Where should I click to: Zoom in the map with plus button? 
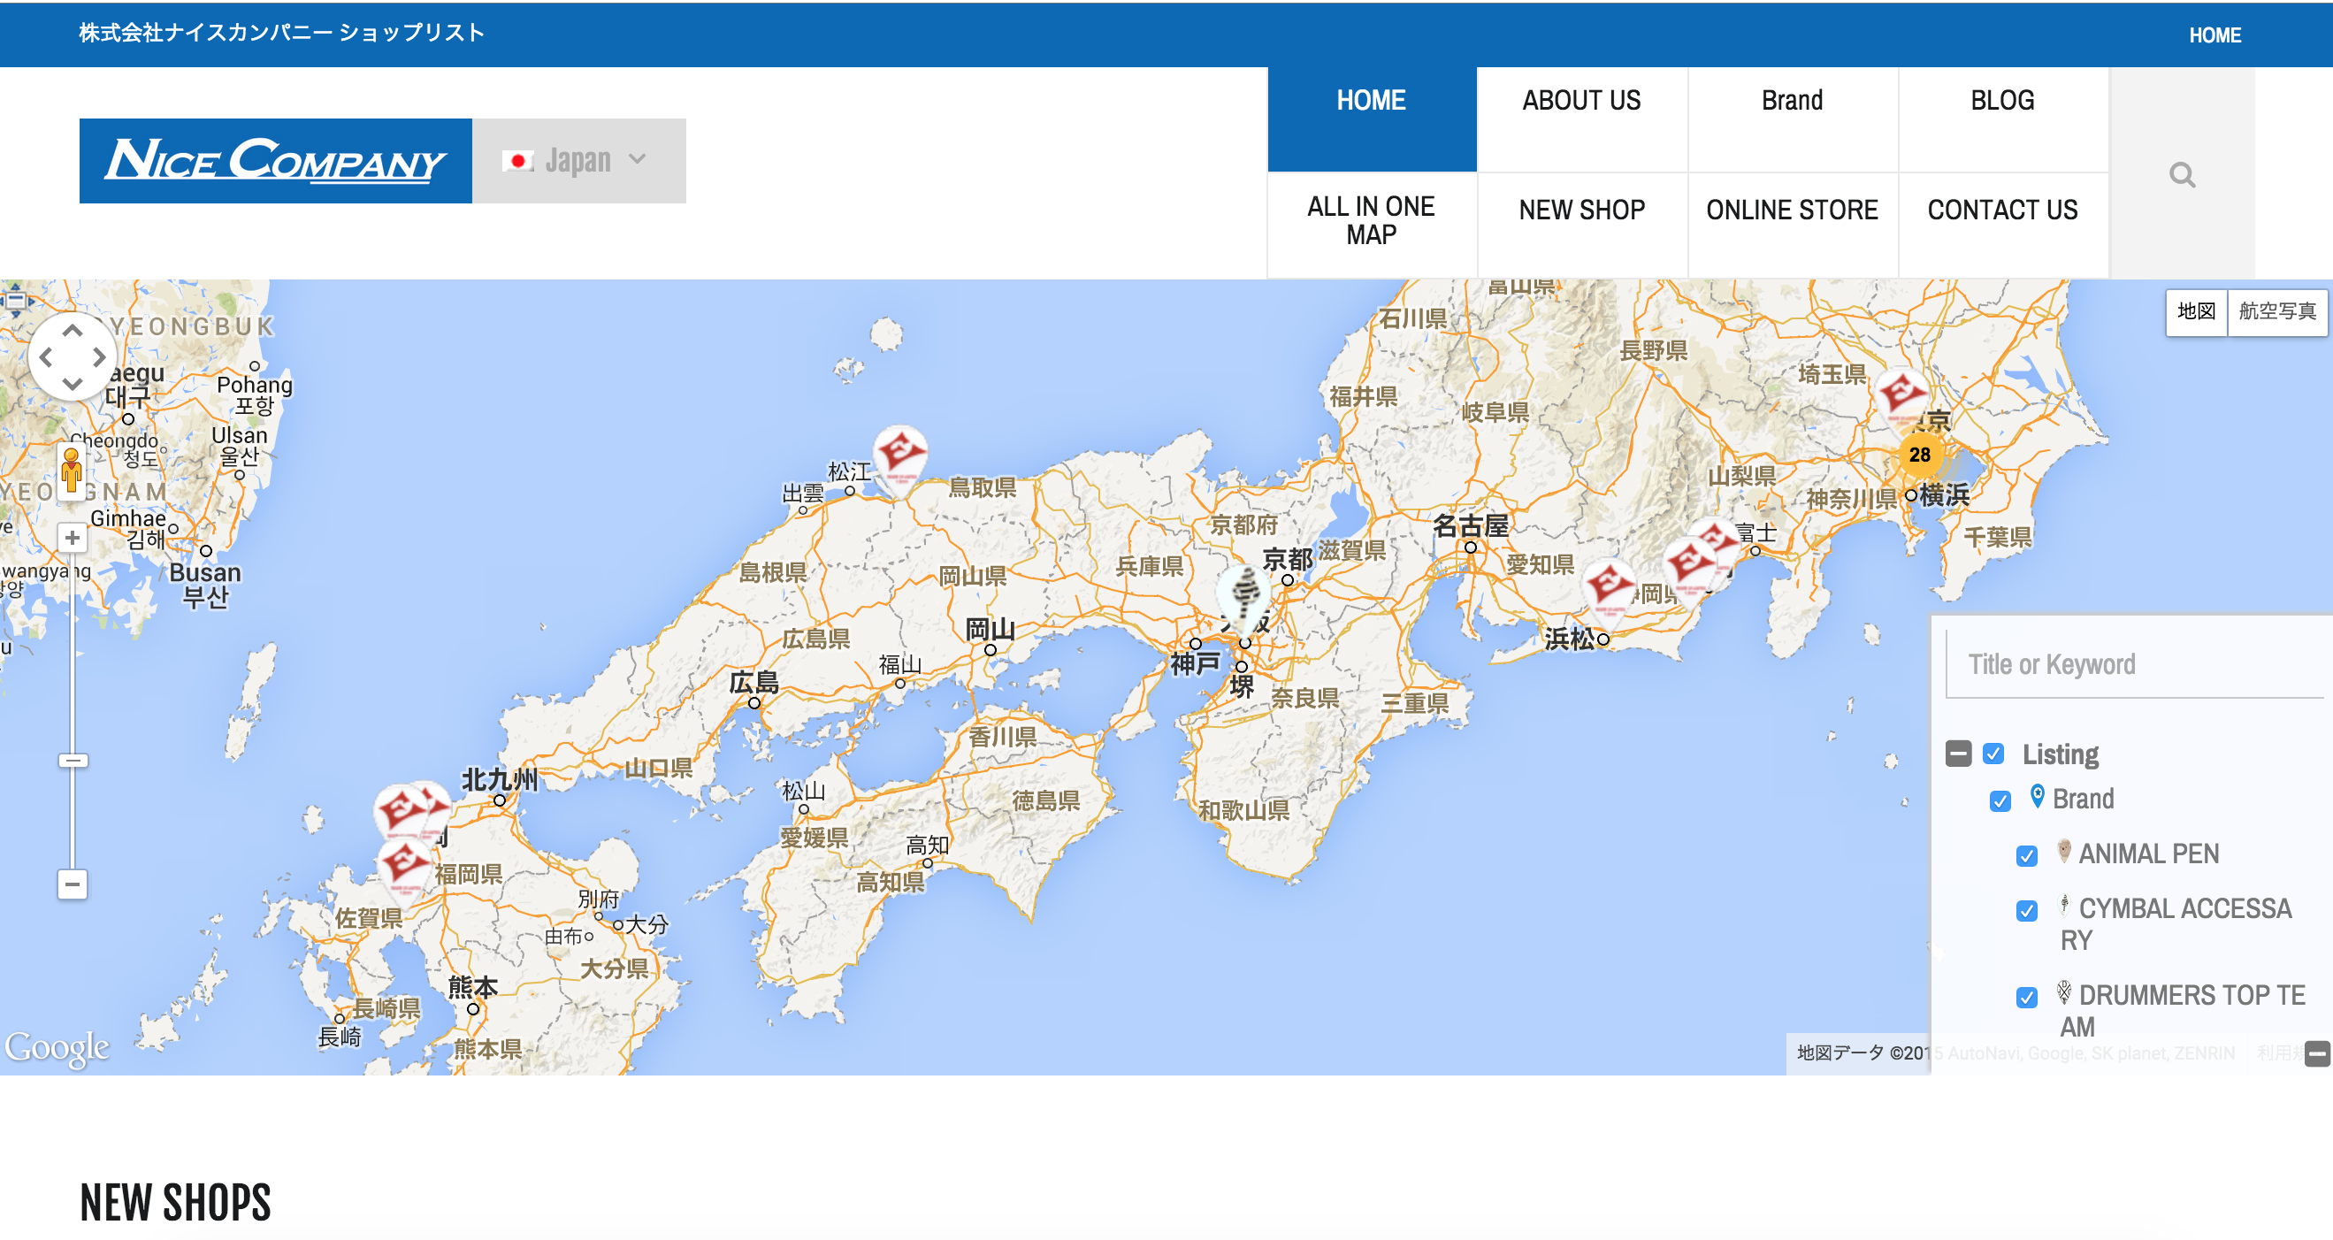[73, 538]
